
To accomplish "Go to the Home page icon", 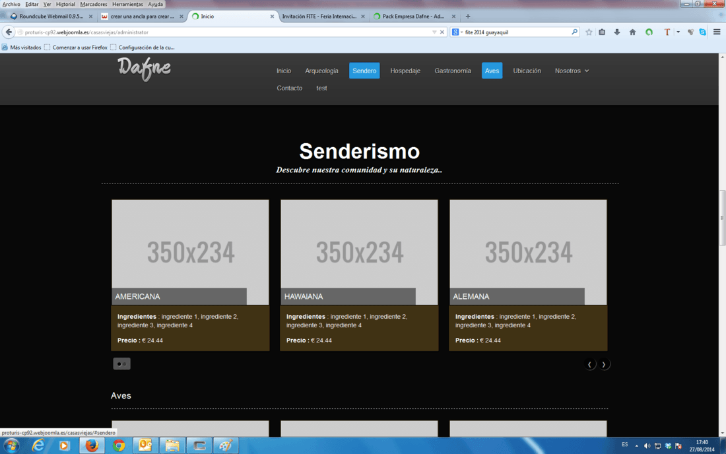I will point(632,32).
